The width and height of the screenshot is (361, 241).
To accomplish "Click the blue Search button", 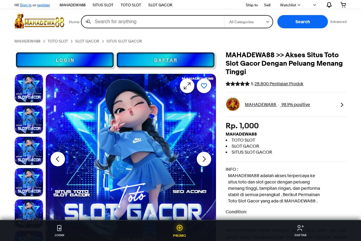I will pos(303,22).
